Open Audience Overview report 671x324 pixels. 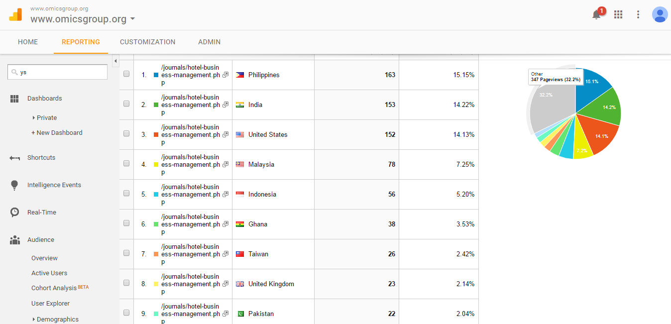pos(44,258)
